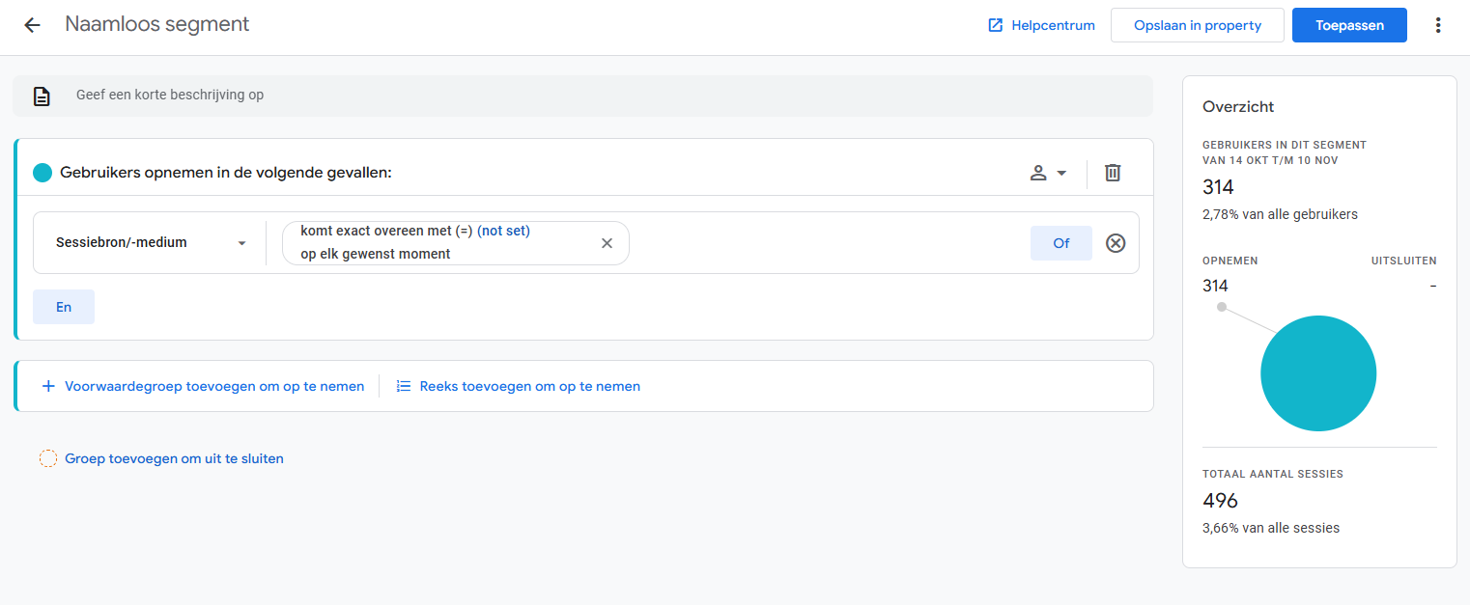The width and height of the screenshot is (1470, 605).
Task: Remove the Sessiebron/-medium condition row
Action: tap(1116, 243)
